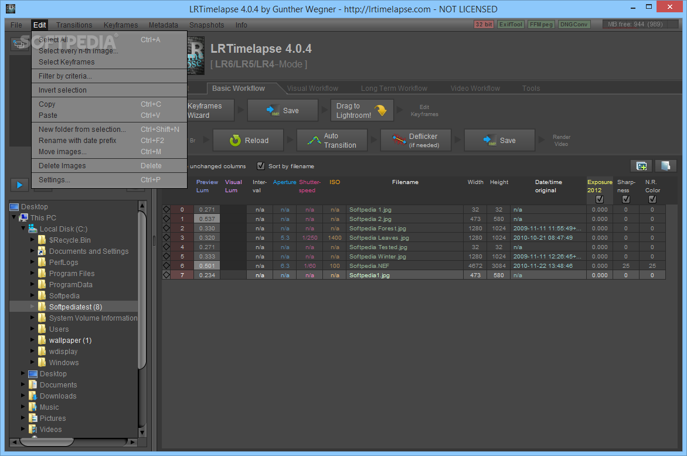This screenshot has height=456, width=687.
Task: Choose Filter by criteria... menu entry
Action: coord(109,76)
